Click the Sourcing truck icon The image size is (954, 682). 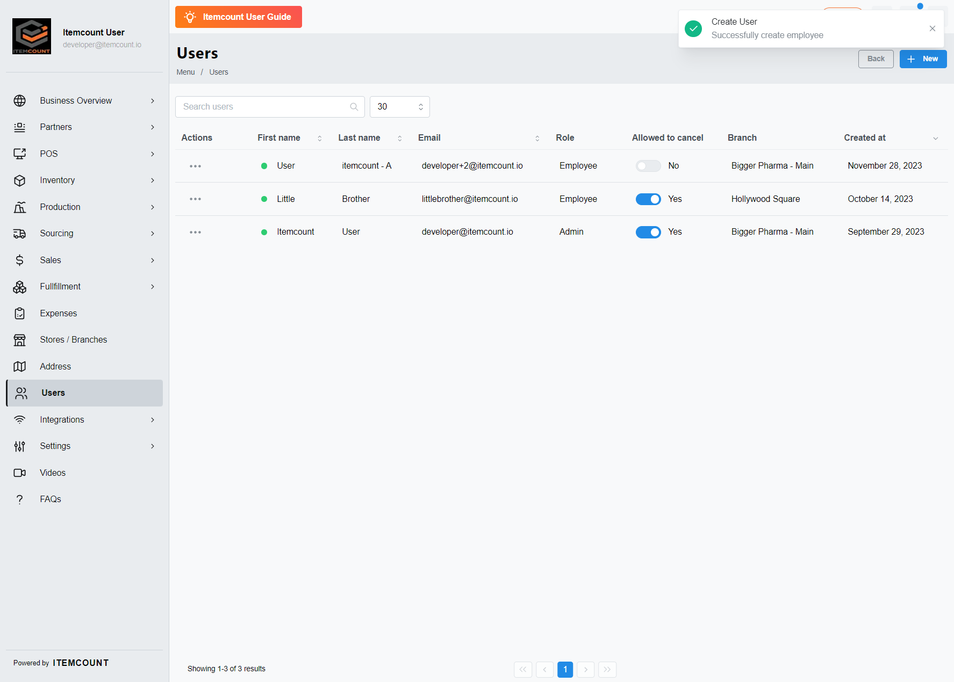point(20,234)
